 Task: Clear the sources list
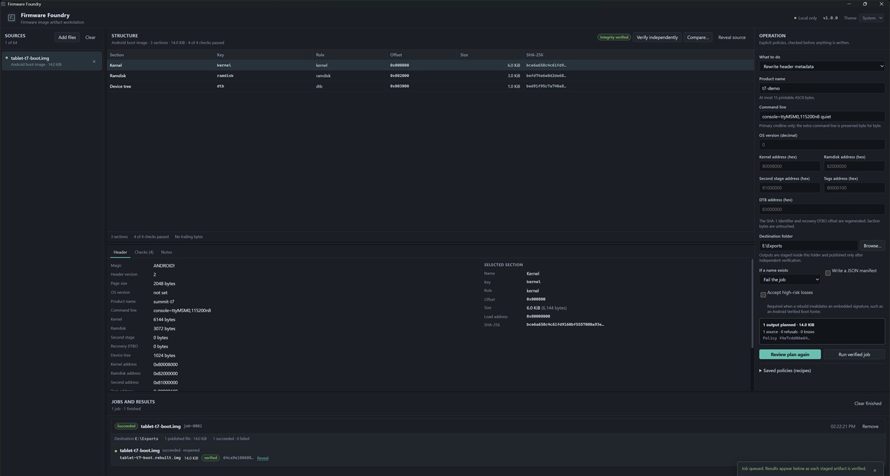pyautogui.click(x=90, y=38)
